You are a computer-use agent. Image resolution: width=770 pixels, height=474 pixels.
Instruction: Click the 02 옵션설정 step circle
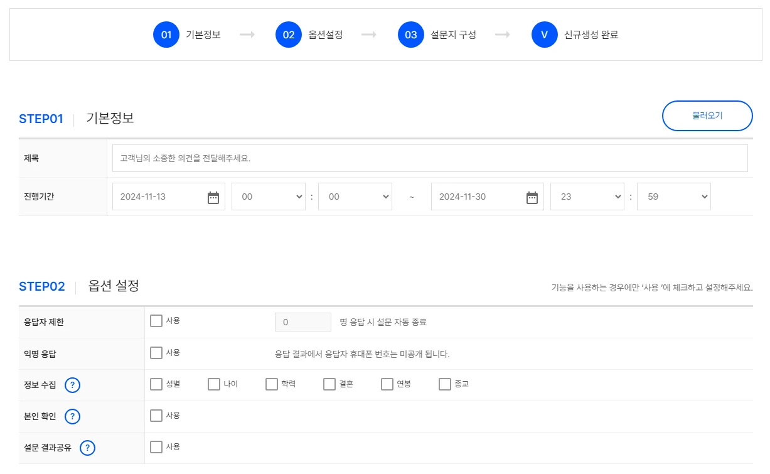pyautogui.click(x=289, y=35)
